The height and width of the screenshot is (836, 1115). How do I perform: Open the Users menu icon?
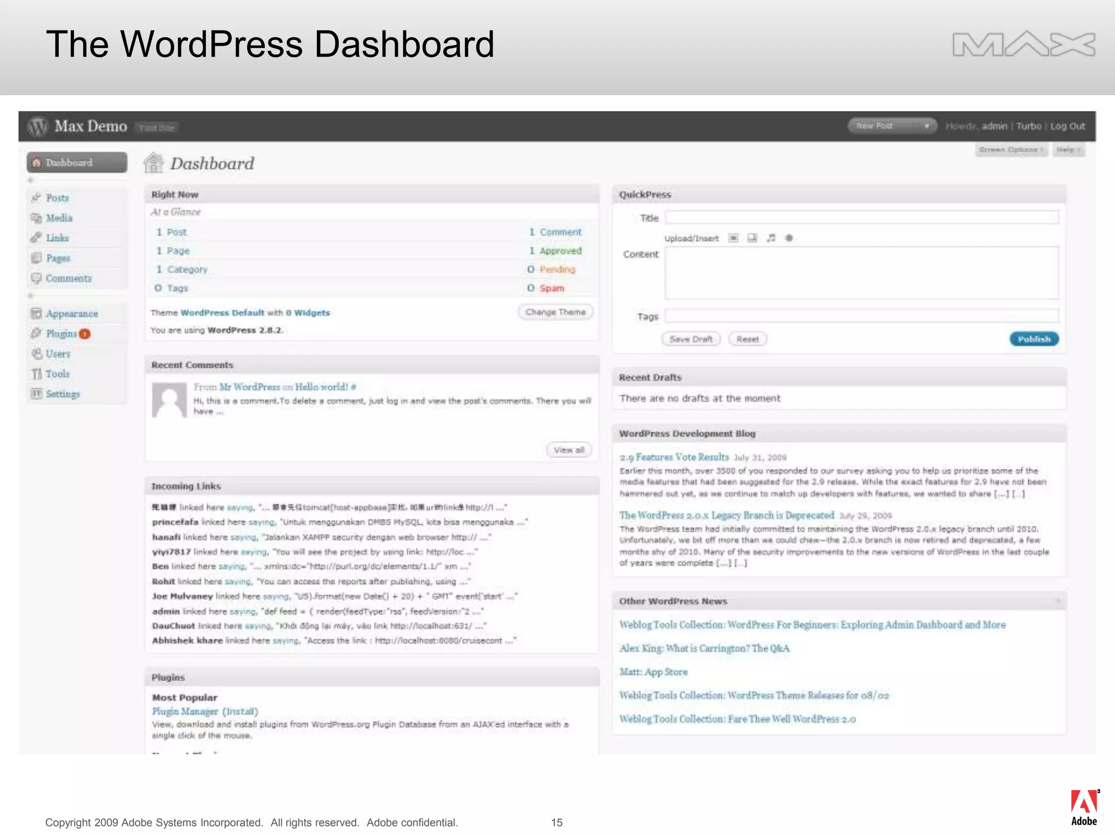(36, 354)
